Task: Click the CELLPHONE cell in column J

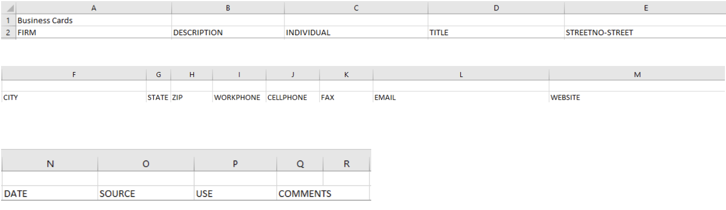Action: pos(293,97)
